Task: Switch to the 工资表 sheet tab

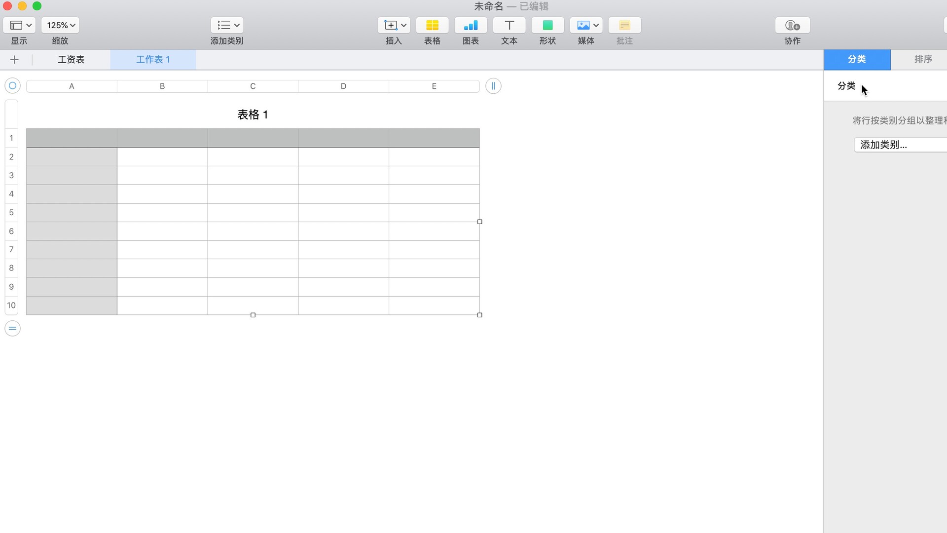Action: coord(71,59)
